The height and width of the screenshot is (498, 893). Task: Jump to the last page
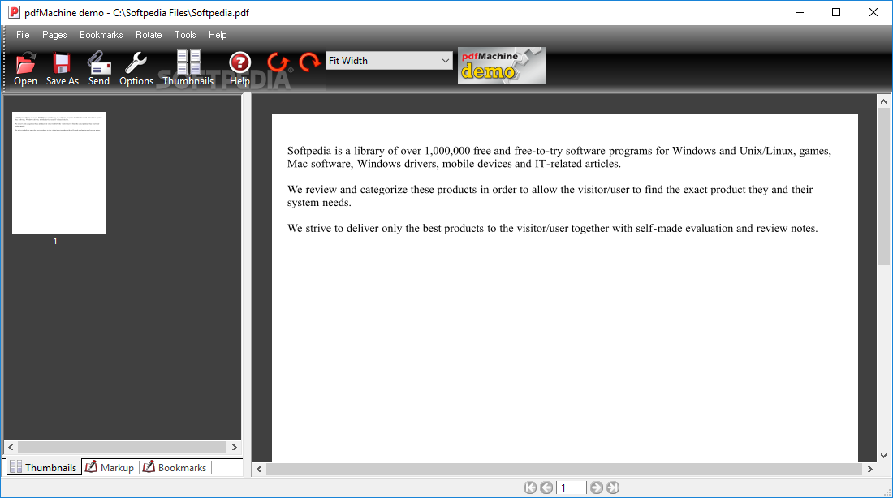pyautogui.click(x=613, y=487)
